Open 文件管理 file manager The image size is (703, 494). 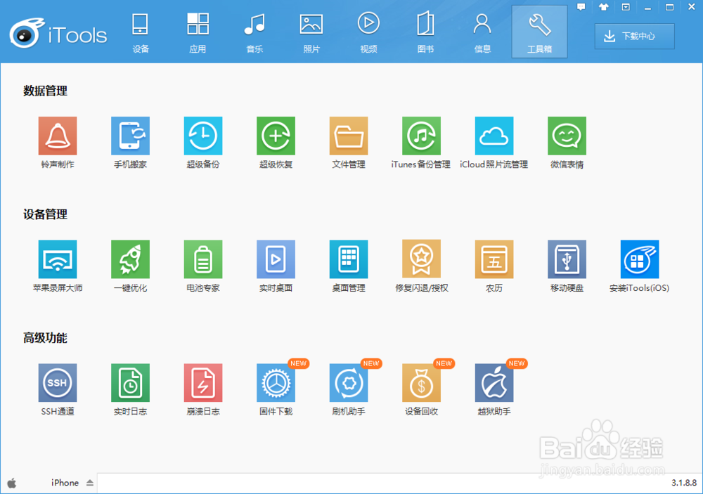click(349, 136)
